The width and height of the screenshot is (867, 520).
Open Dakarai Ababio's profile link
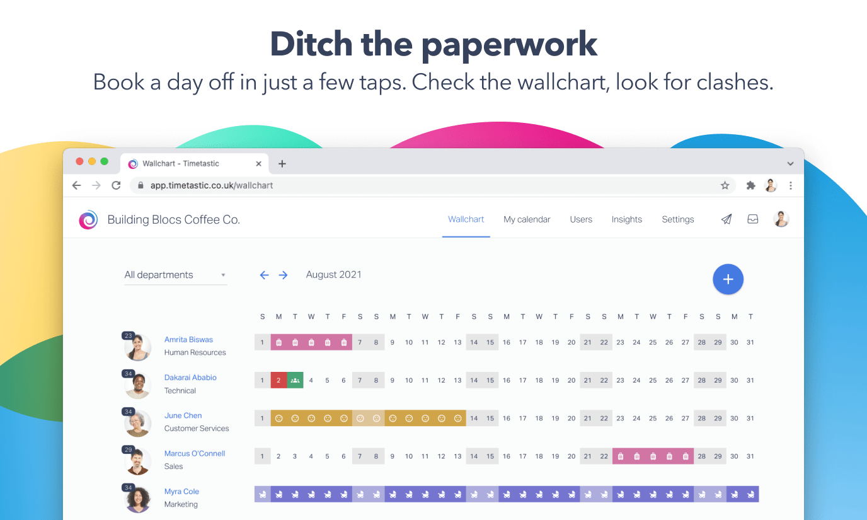(190, 378)
